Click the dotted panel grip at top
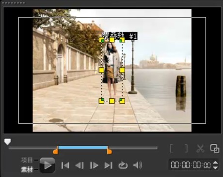This screenshot has width=223, height=177. pos(14,3)
